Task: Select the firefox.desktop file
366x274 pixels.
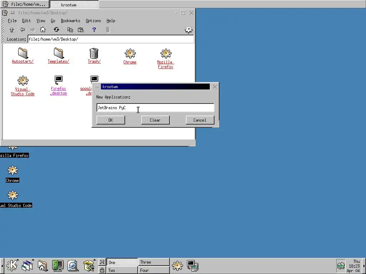Action: pyautogui.click(x=59, y=85)
